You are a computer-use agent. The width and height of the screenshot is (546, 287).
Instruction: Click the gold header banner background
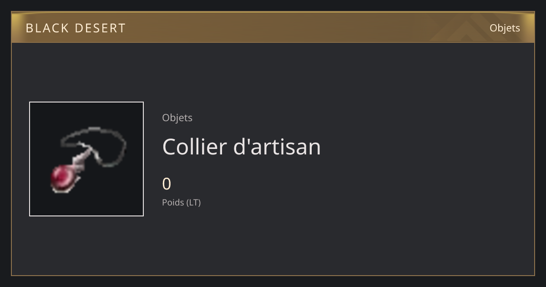[273, 27]
